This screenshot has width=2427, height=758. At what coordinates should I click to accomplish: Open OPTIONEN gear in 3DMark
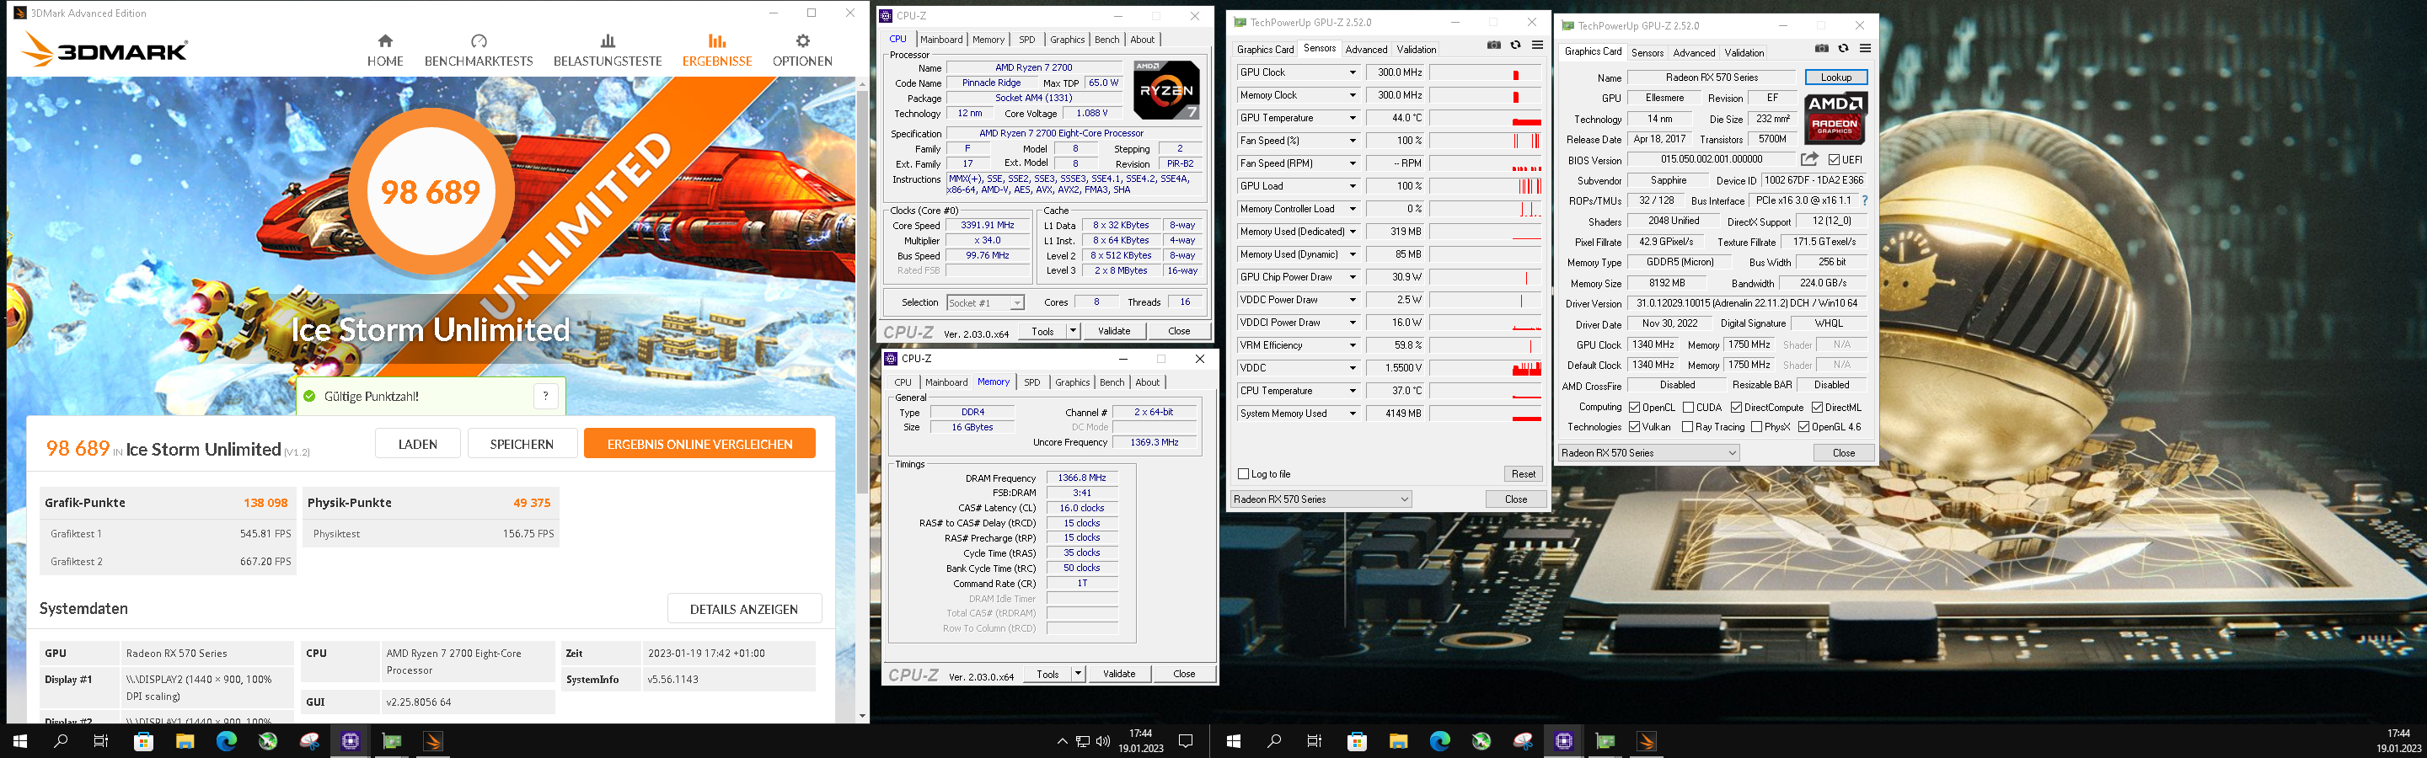(x=801, y=51)
